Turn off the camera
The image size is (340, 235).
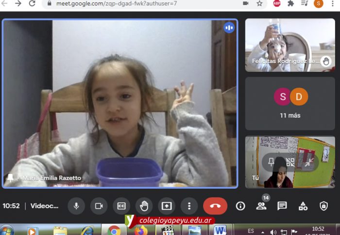pyautogui.click(x=99, y=206)
